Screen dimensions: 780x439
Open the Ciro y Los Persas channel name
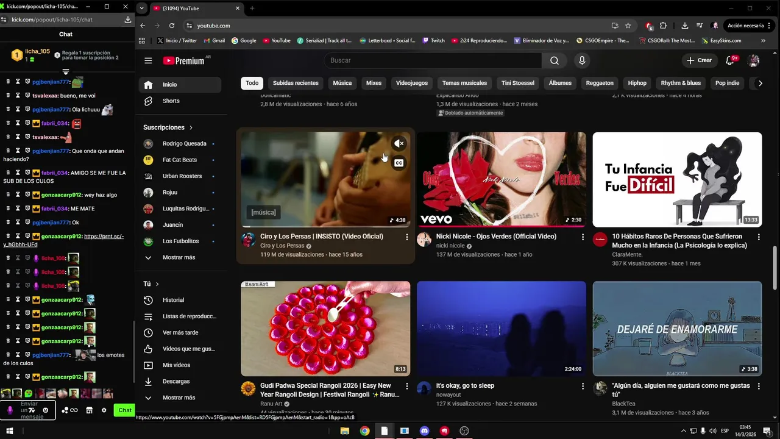click(282, 246)
